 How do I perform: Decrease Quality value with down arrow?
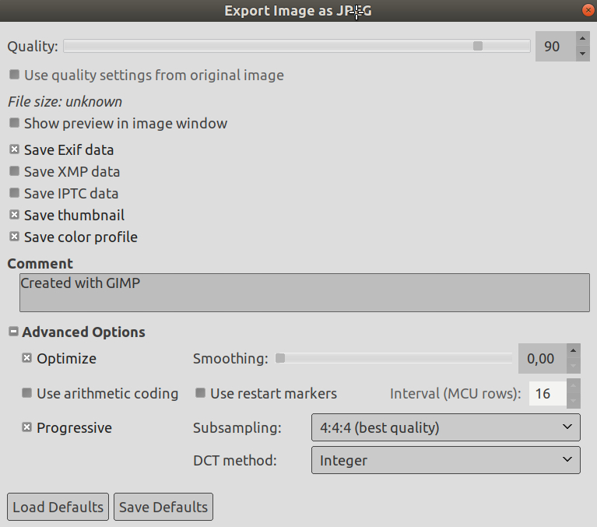tap(582, 54)
